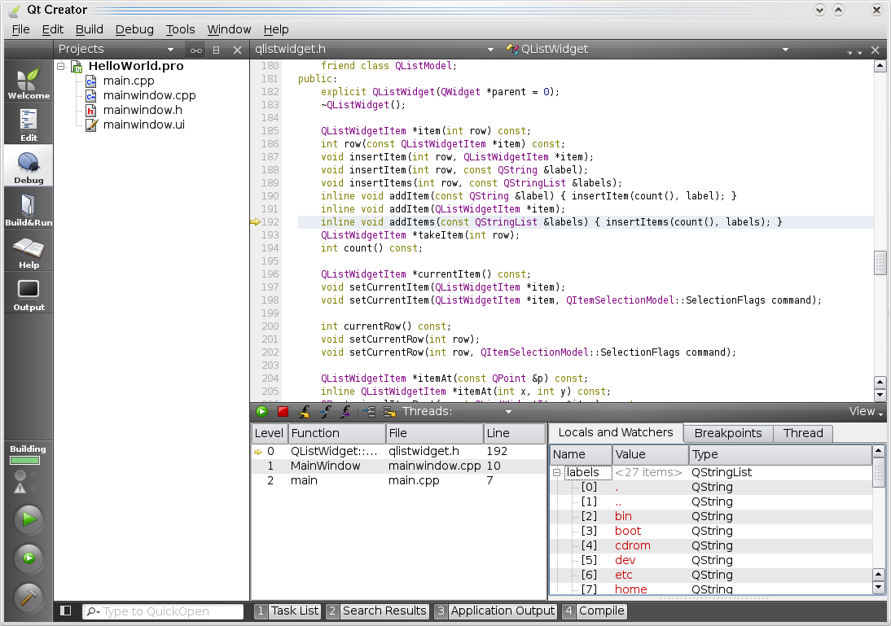891x626 pixels.
Task: Open the Projects view dropdown
Action: (x=170, y=50)
